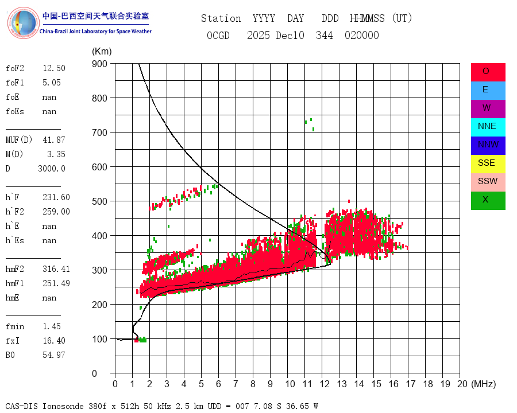Click the Chinese laboratory title text
This screenshot has width=517, height=413.
[x=95, y=16]
